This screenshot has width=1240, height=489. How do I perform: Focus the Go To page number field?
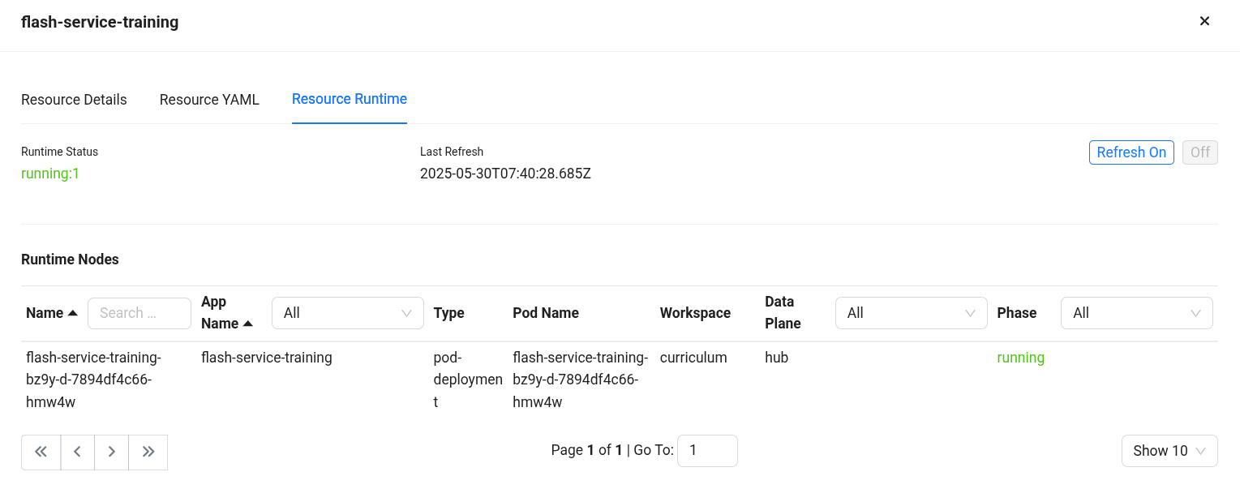pyautogui.click(x=706, y=451)
